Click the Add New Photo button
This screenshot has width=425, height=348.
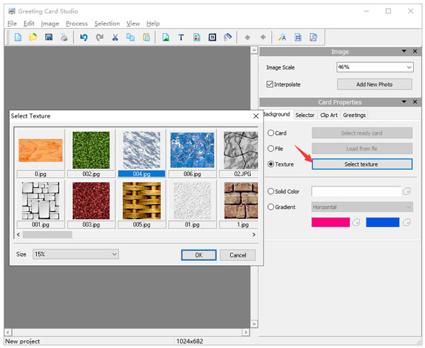(374, 84)
